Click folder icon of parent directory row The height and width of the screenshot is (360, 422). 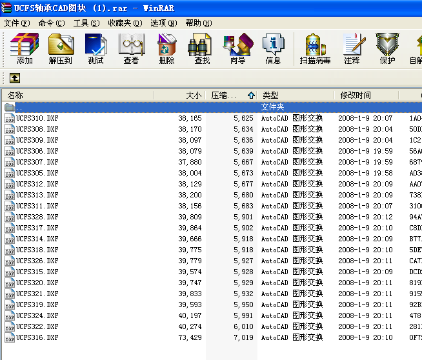coord(10,107)
